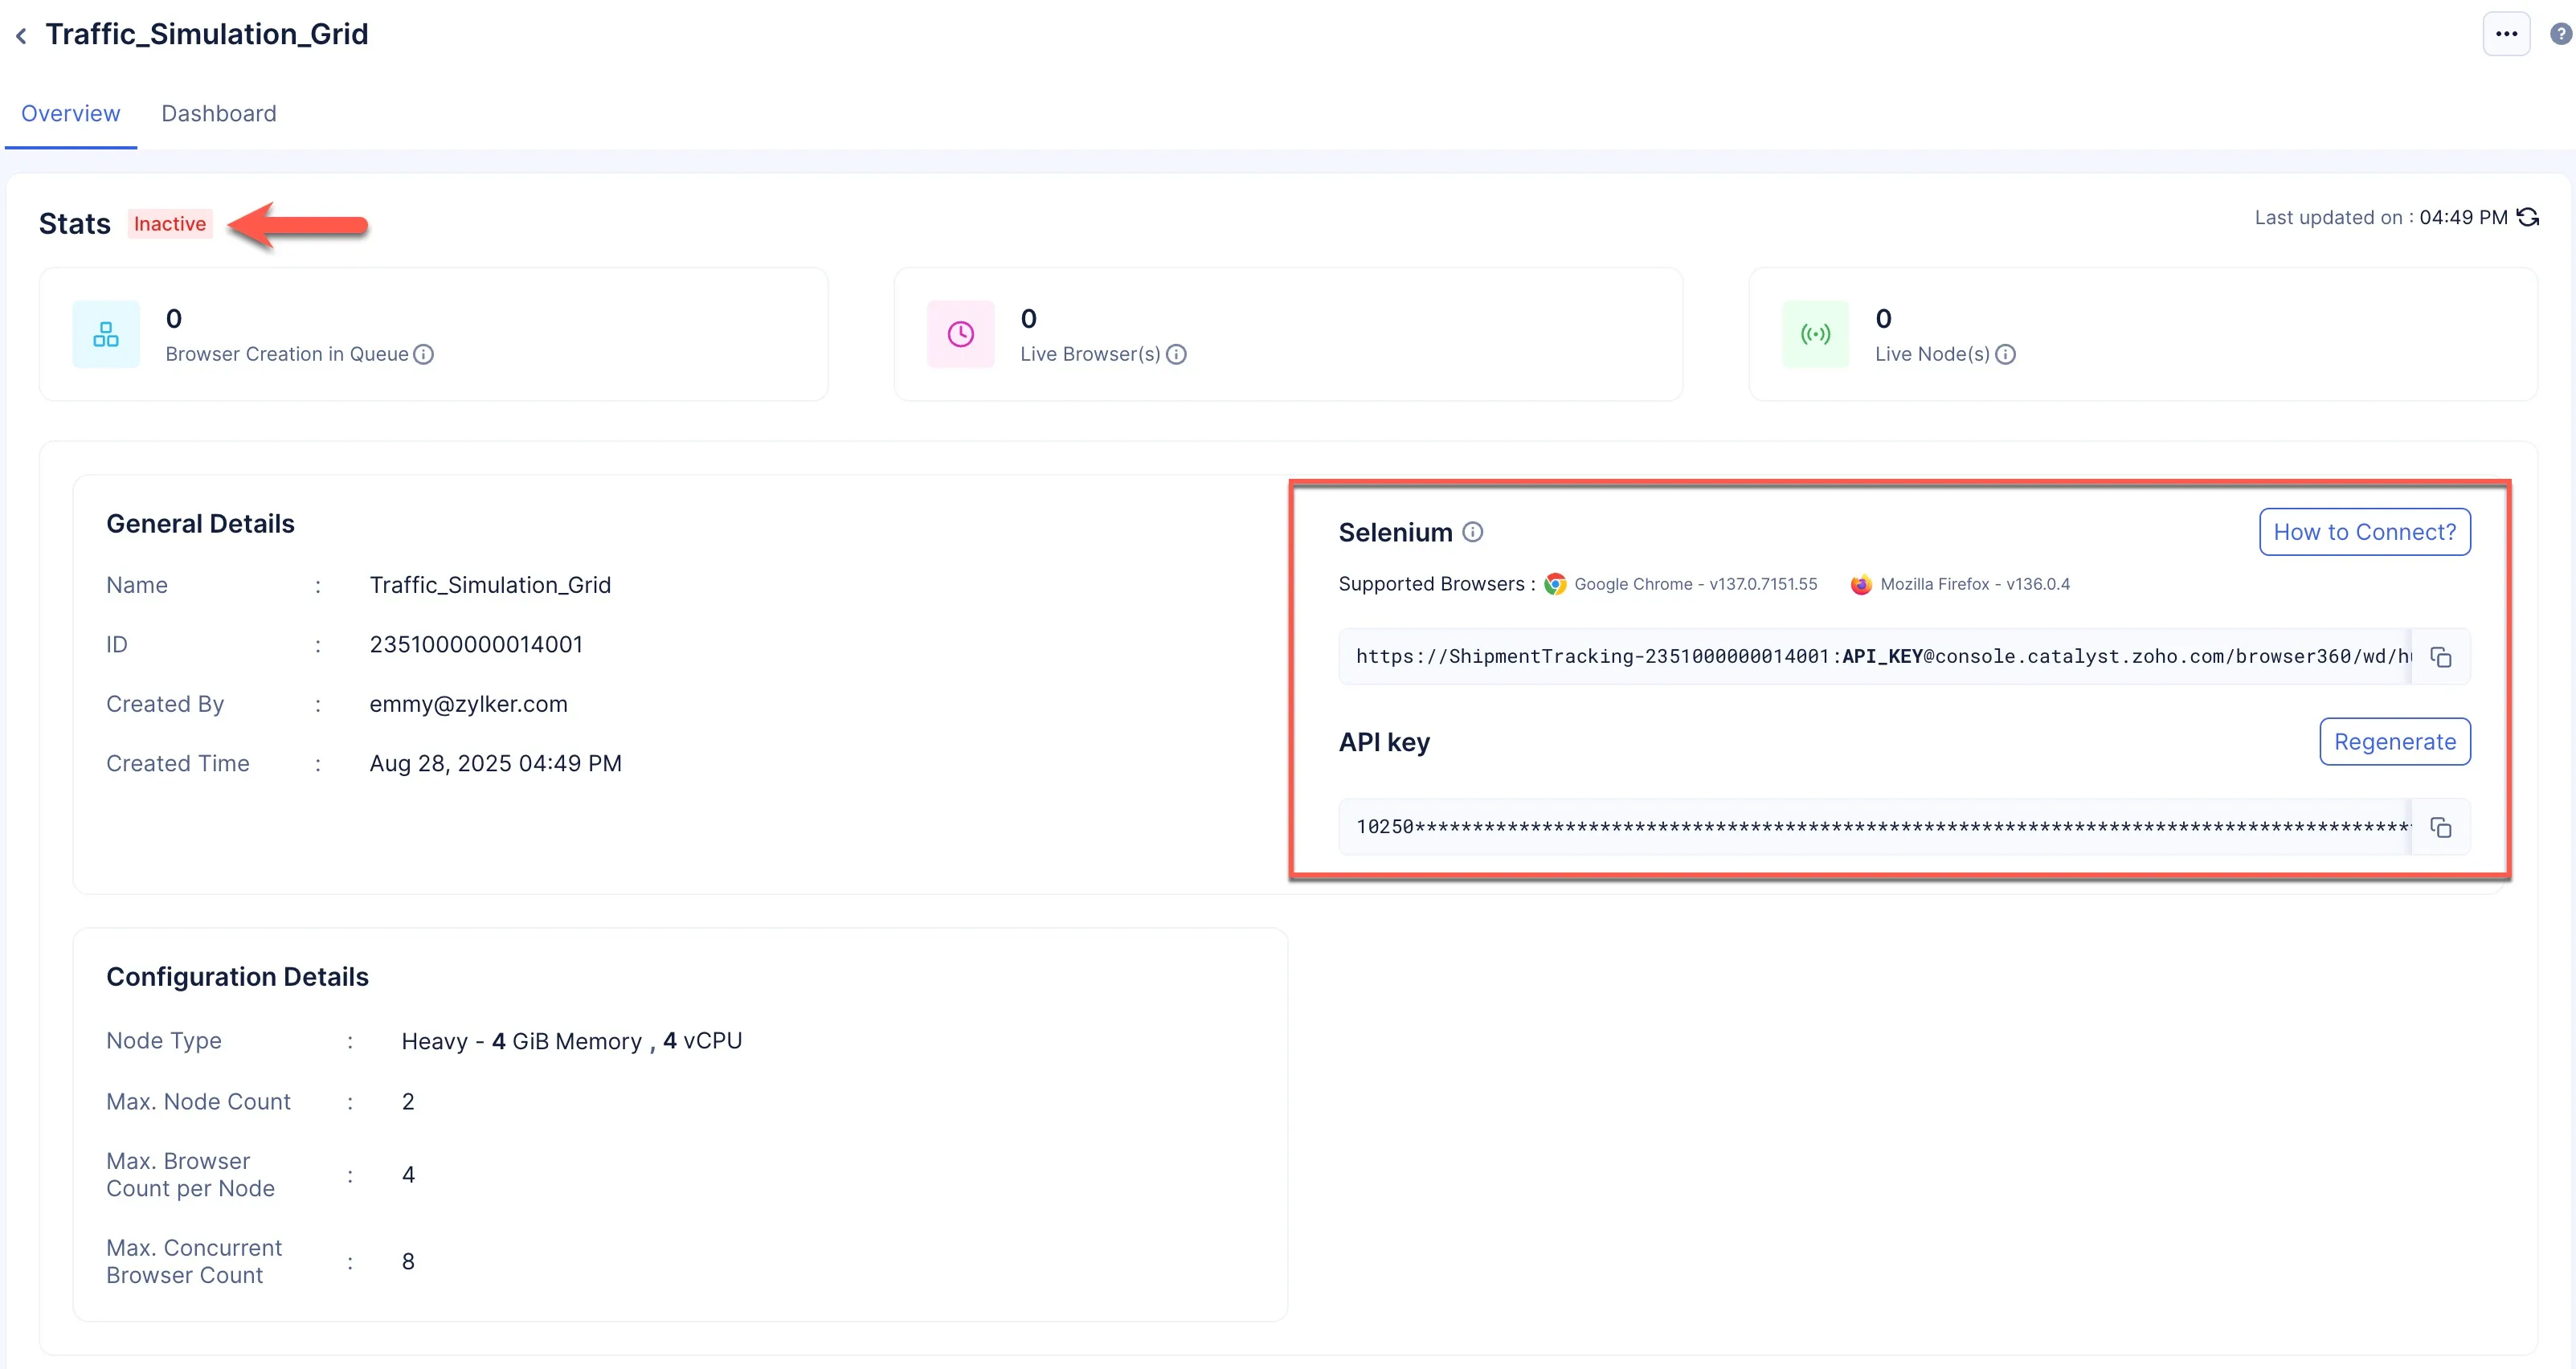Copy the Selenium connection URL
The image size is (2576, 1369).
[x=2440, y=657]
